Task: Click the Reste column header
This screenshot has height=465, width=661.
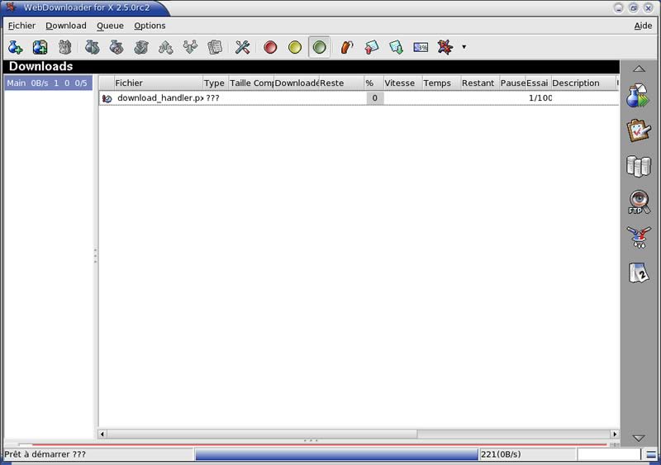Action: click(341, 83)
